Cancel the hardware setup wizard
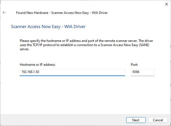The image size is (171, 126). [x=158, y=120]
